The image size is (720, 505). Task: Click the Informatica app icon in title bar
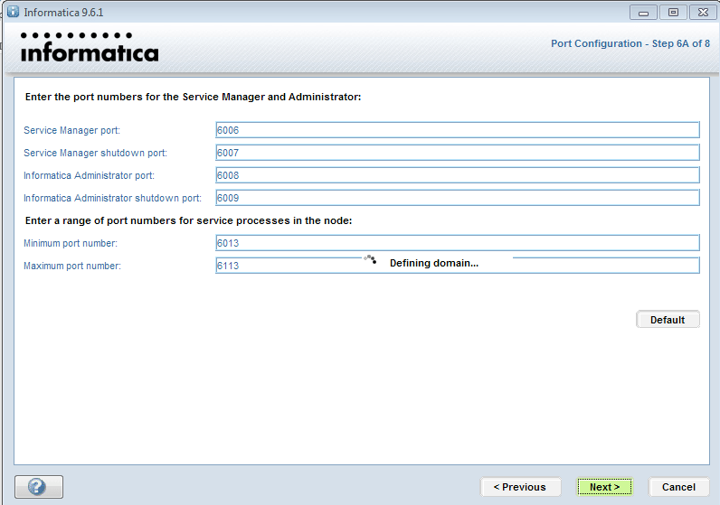click(13, 12)
